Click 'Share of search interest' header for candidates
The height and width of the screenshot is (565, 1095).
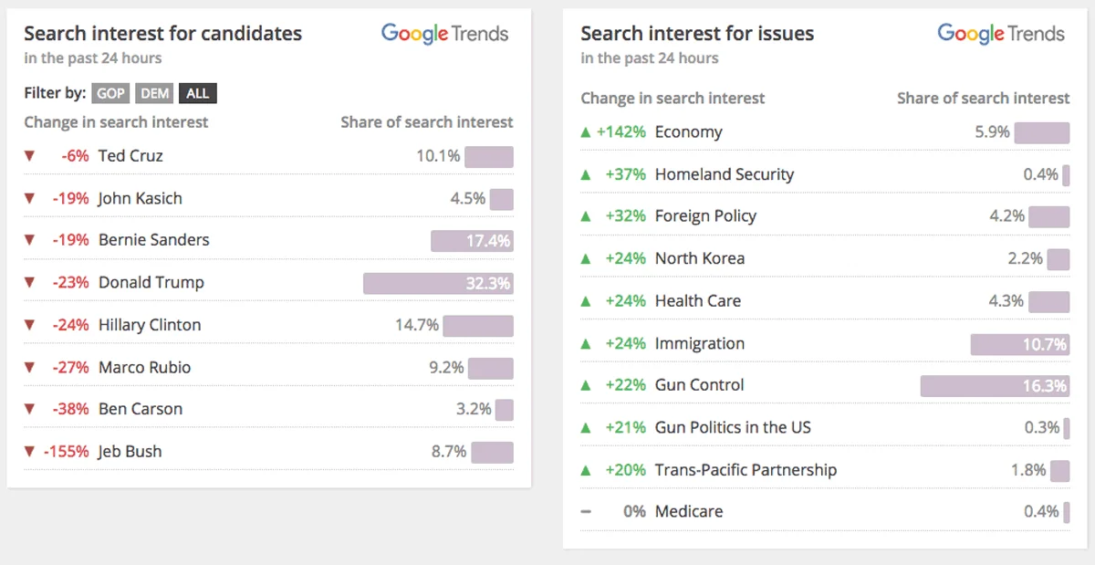[426, 122]
